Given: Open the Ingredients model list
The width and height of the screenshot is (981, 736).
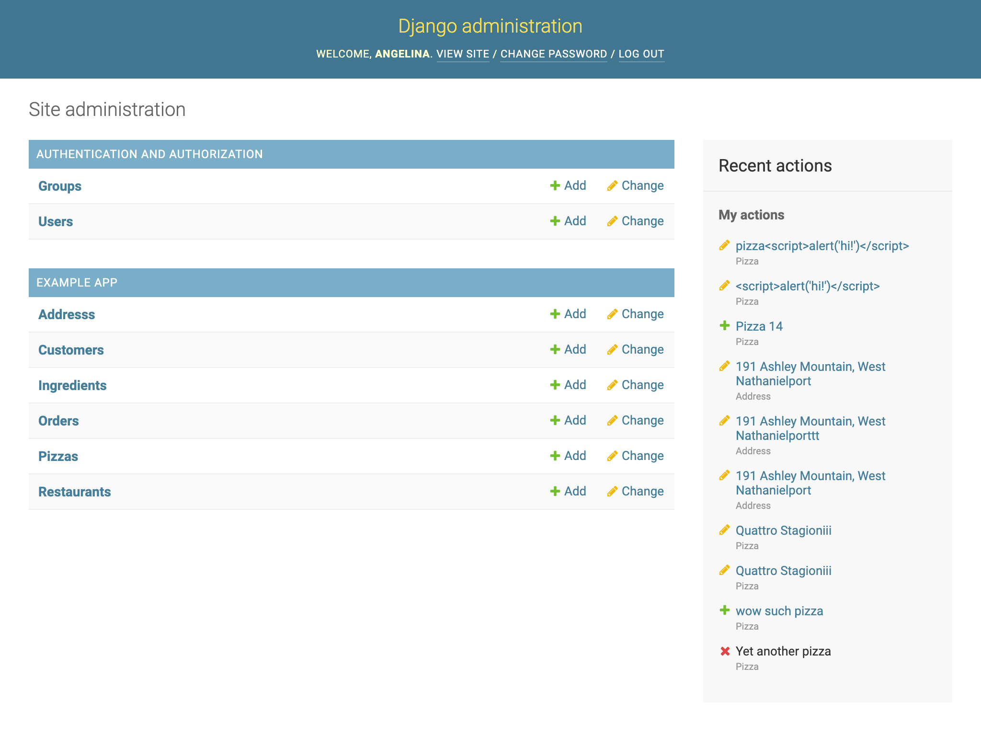Looking at the screenshot, I should point(72,385).
